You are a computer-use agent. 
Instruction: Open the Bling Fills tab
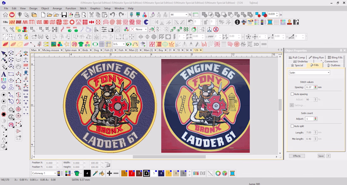(335, 57)
